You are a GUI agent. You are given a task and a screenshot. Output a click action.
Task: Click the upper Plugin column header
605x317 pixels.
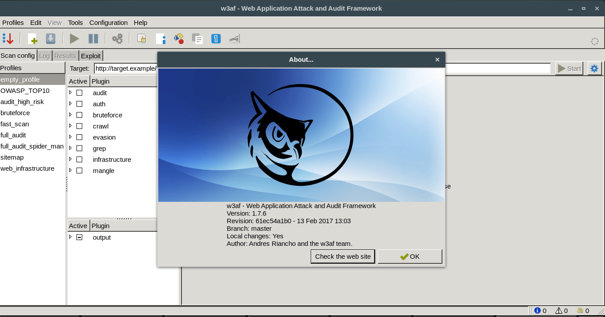point(124,81)
